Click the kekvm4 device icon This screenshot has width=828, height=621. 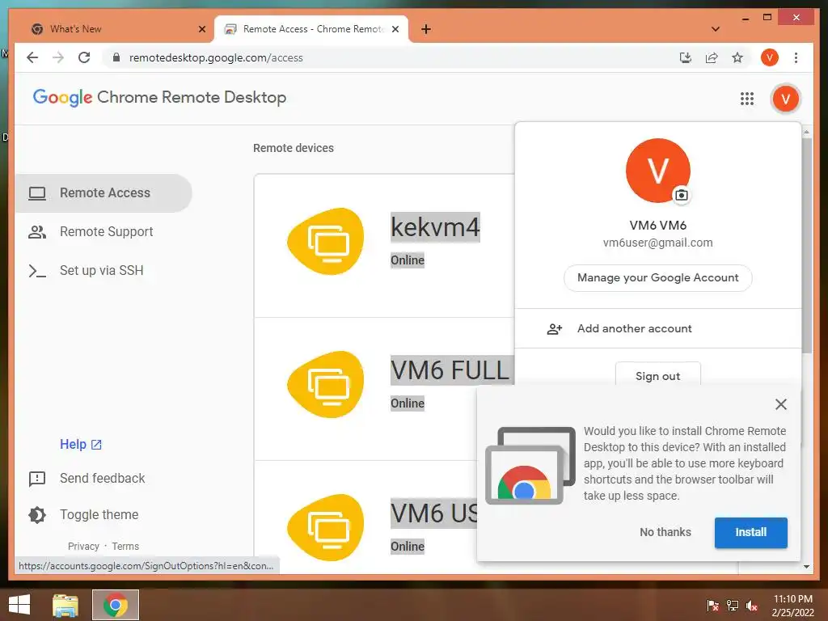tap(327, 241)
